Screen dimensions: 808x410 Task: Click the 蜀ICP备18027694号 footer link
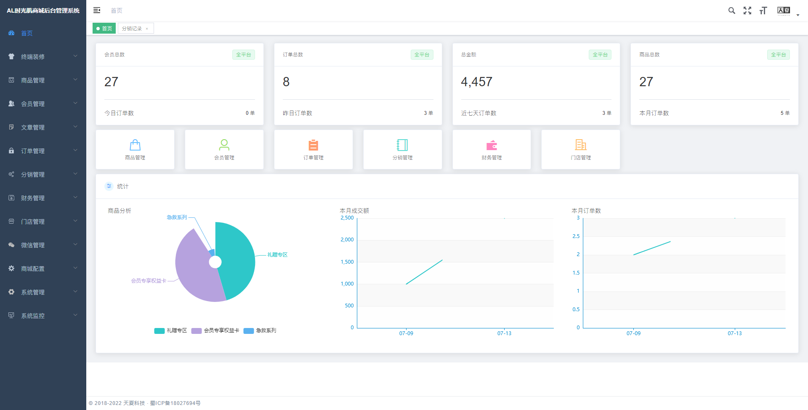coord(175,403)
